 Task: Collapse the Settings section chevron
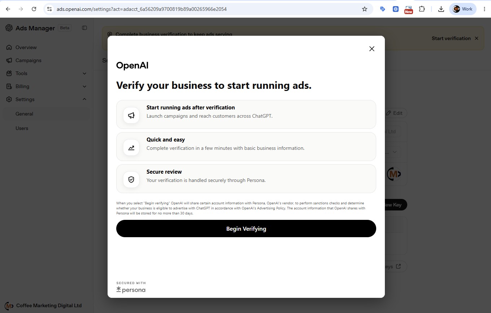point(84,99)
